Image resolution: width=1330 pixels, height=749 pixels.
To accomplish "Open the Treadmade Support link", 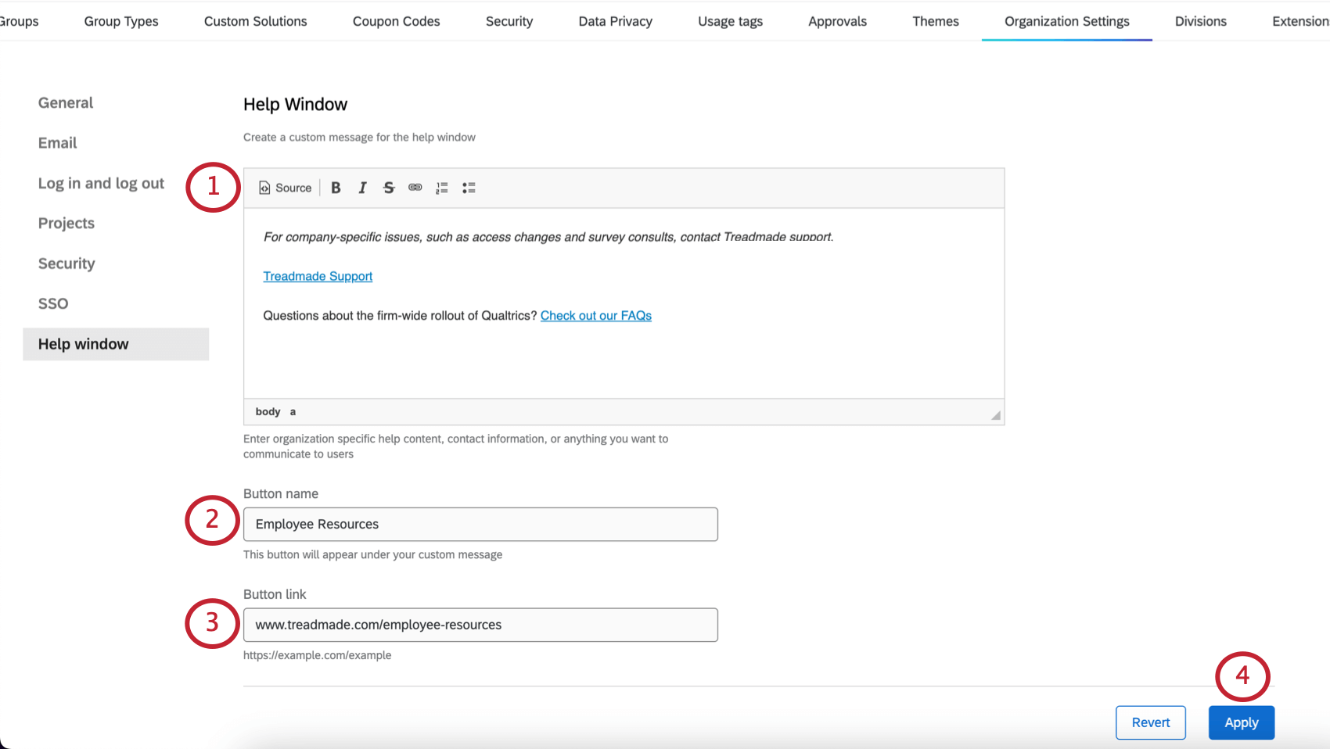I will point(318,276).
